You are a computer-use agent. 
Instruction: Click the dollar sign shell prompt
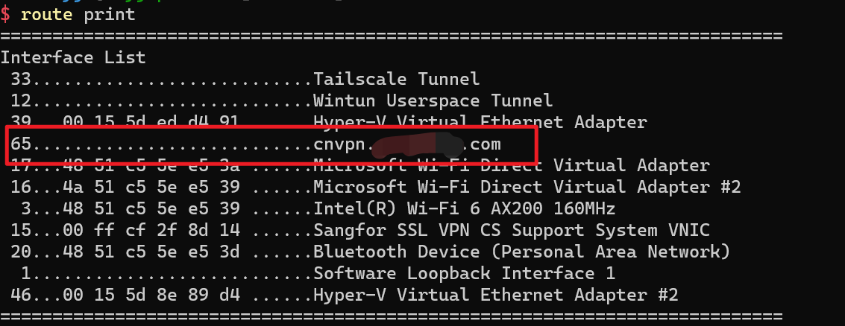[5, 15]
